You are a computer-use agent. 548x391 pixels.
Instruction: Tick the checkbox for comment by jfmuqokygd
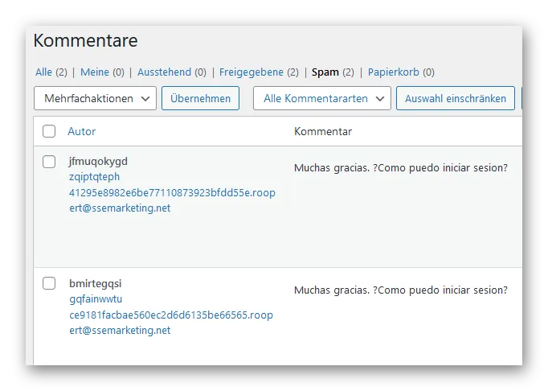click(x=49, y=162)
